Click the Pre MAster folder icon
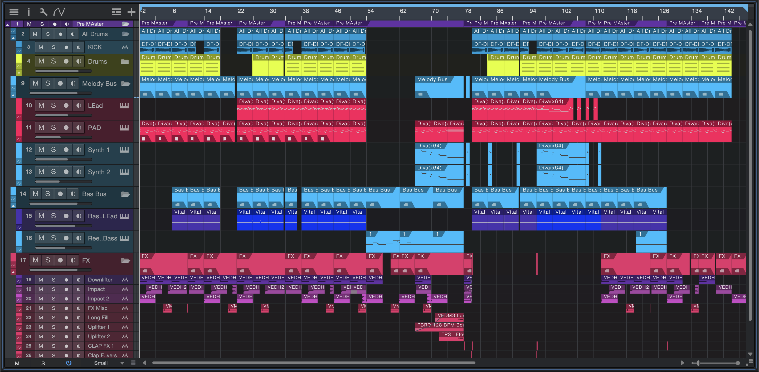The image size is (759, 372). pyautogui.click(x=126, y=24)
